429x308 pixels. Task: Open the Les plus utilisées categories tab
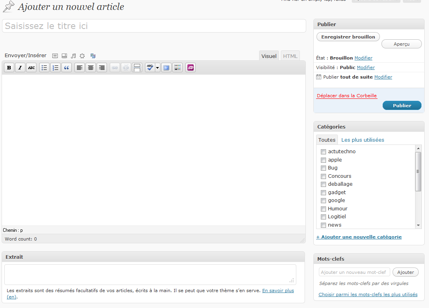(x=362, y=140)
